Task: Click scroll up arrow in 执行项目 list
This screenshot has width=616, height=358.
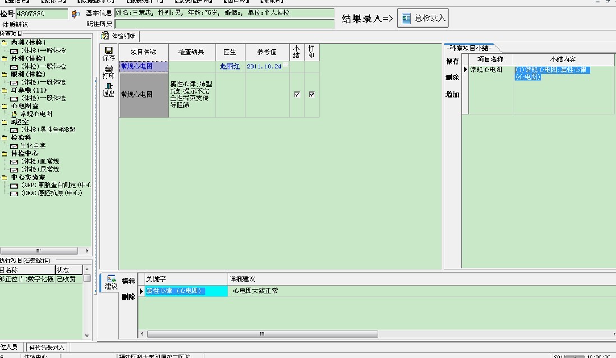Action: [87, 269]
